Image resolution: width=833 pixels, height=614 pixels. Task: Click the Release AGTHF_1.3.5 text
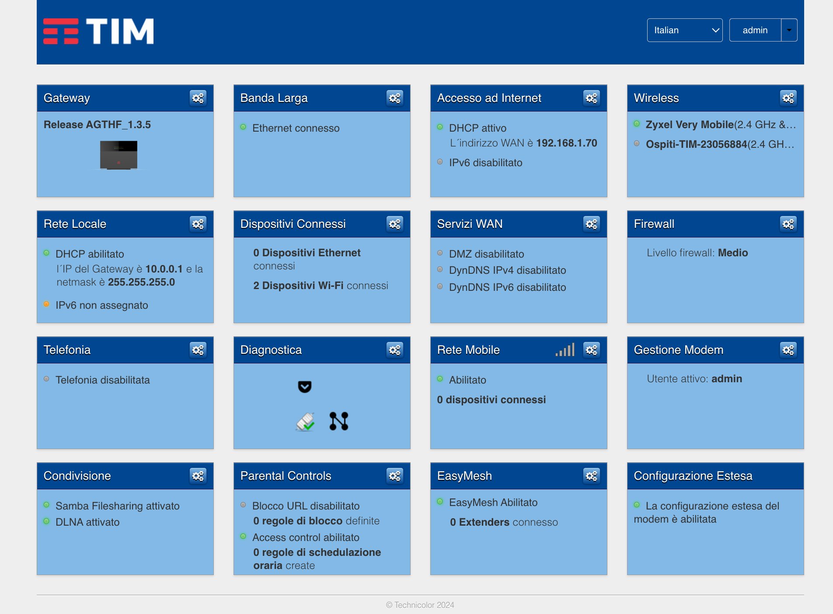[x=97, y=125]
